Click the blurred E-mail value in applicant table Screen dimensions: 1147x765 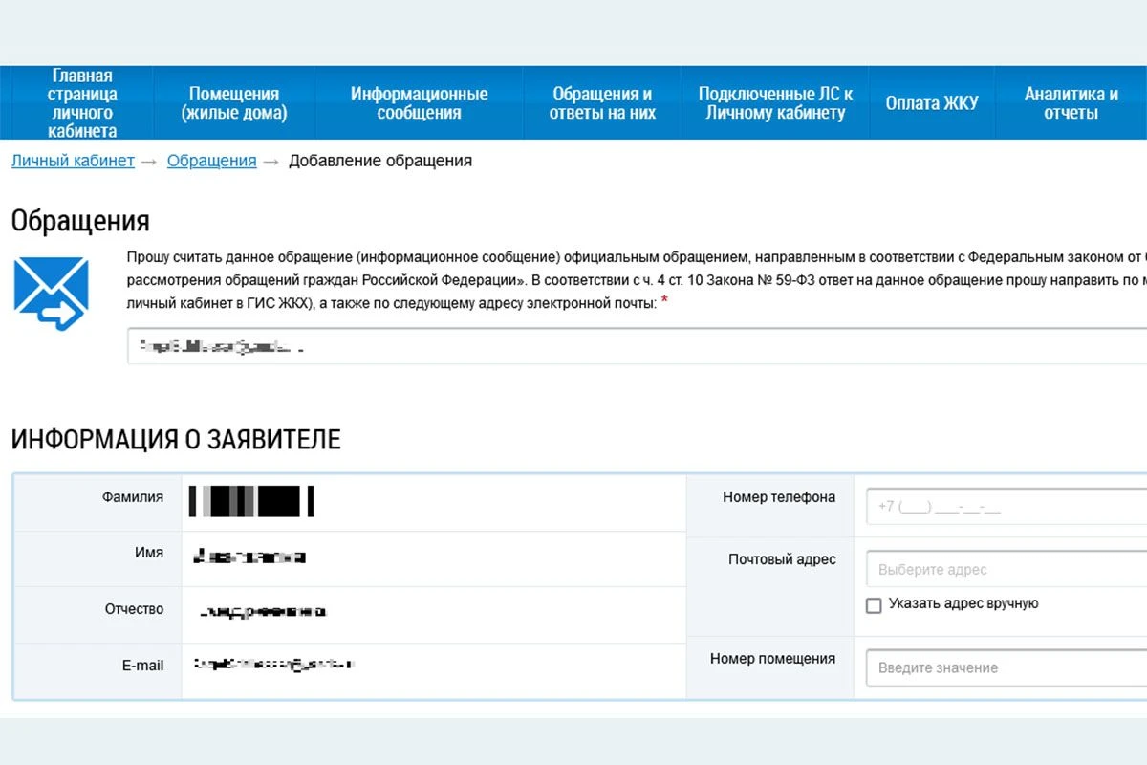tap(273, 663)
